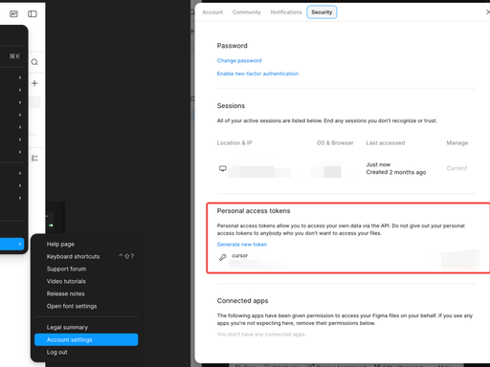Select Video tutorials

(86, 281)
